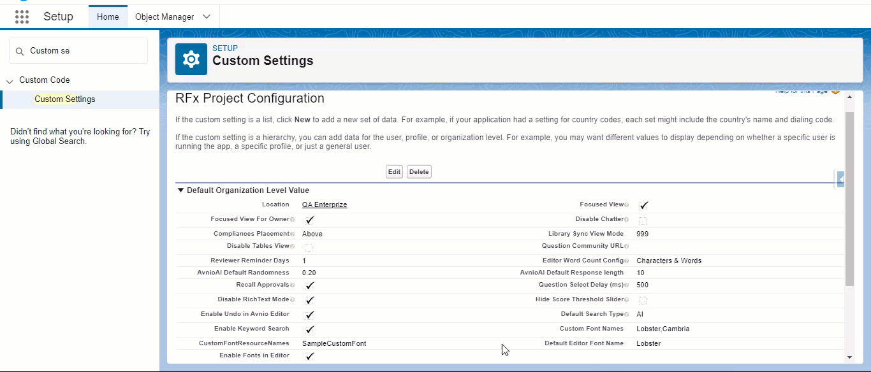871x372 pixels.
Task: Click the Delete button
Action: pyautogui.click(x=419, y=172)
